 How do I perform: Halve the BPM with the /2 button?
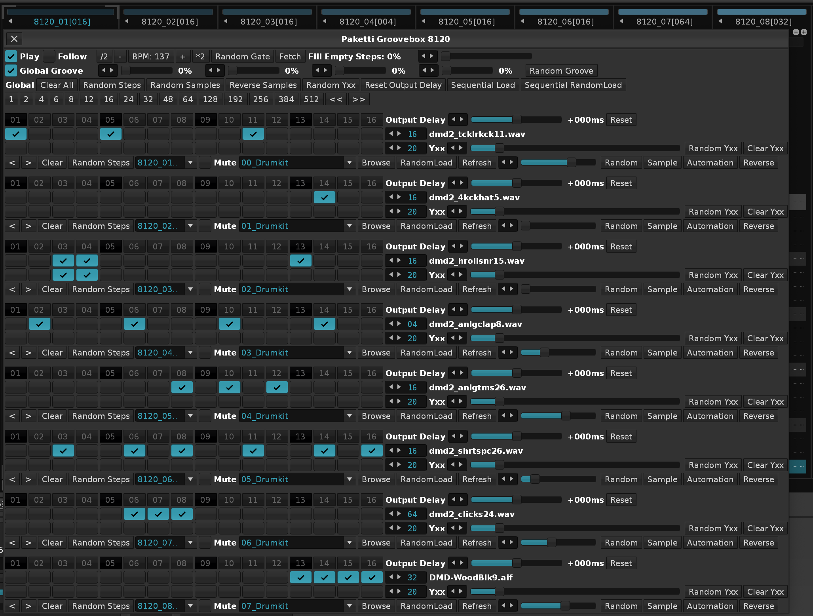coord(104,57)
